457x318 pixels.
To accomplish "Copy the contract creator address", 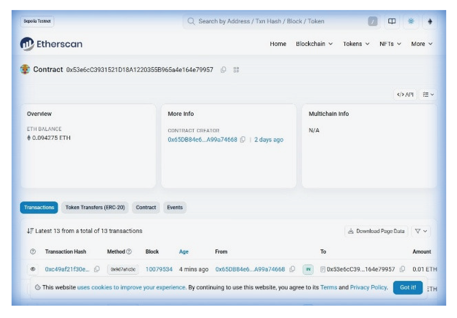I will (x=242, y=140).
